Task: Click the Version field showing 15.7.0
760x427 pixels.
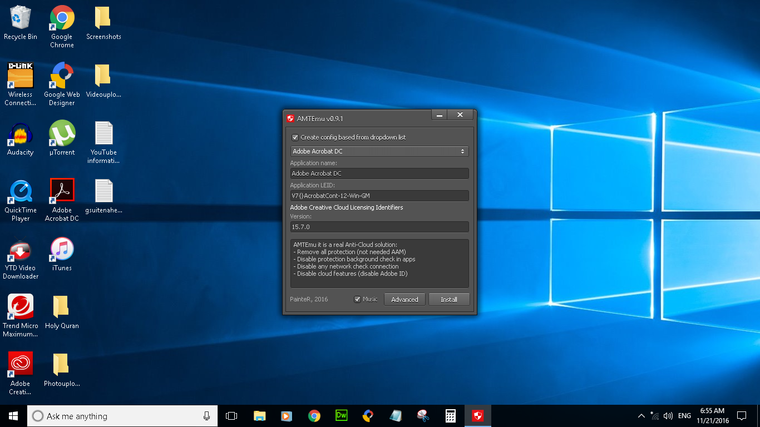Action: (379, 227)
